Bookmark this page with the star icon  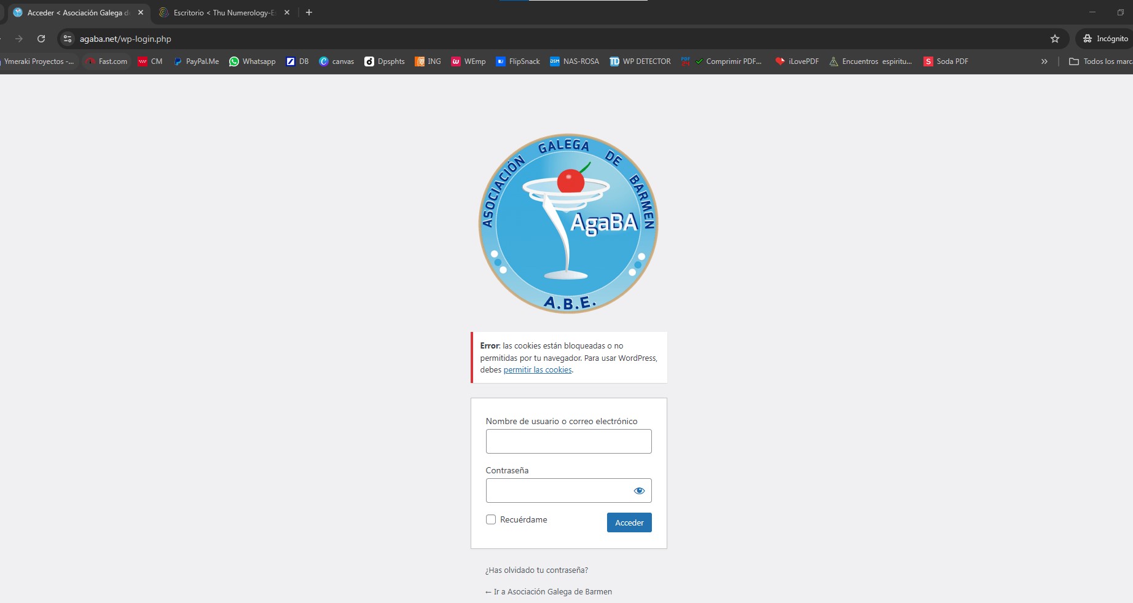(1054, 39)
